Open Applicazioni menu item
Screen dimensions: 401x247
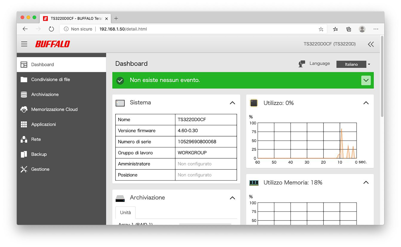click(61, 124)
